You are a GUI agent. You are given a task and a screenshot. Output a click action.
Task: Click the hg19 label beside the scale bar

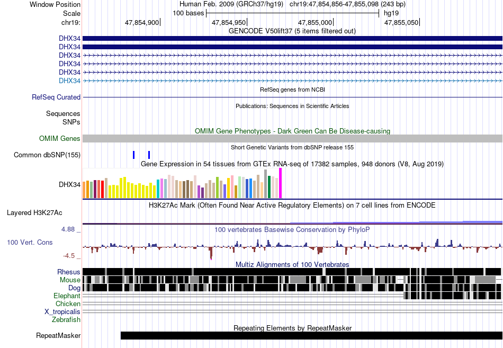click(x=391, y=13)
